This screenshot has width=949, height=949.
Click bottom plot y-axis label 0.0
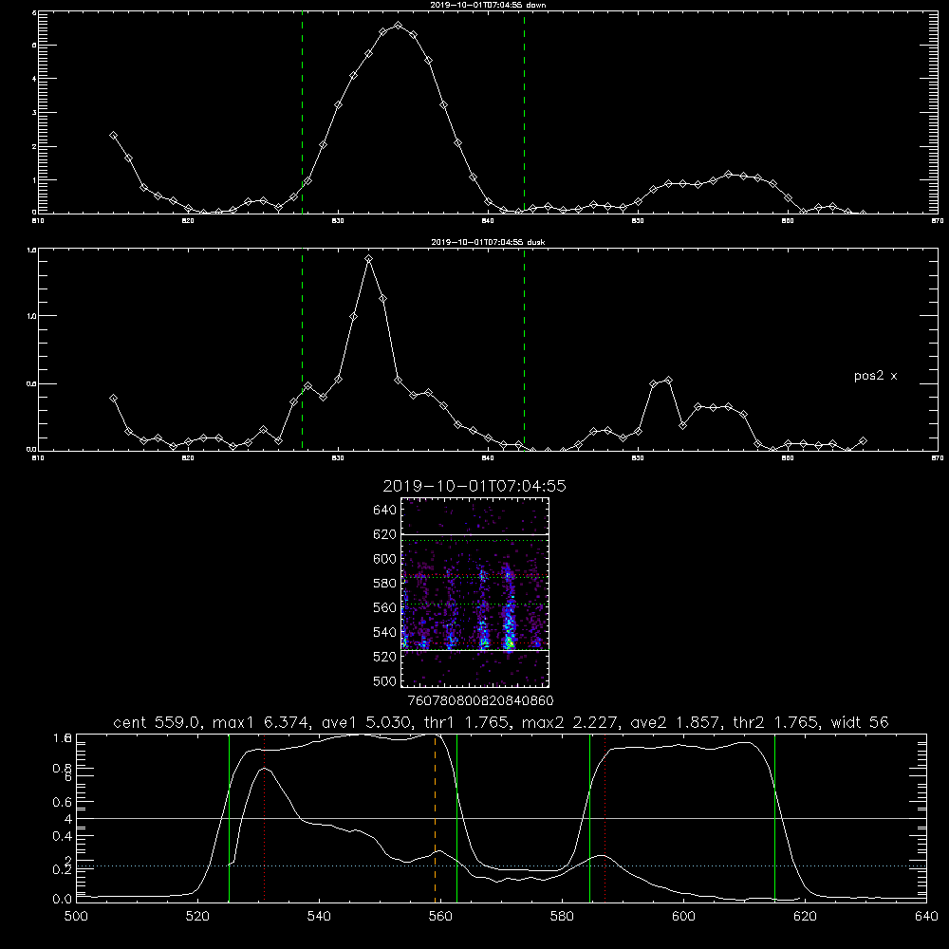(63, 900)
